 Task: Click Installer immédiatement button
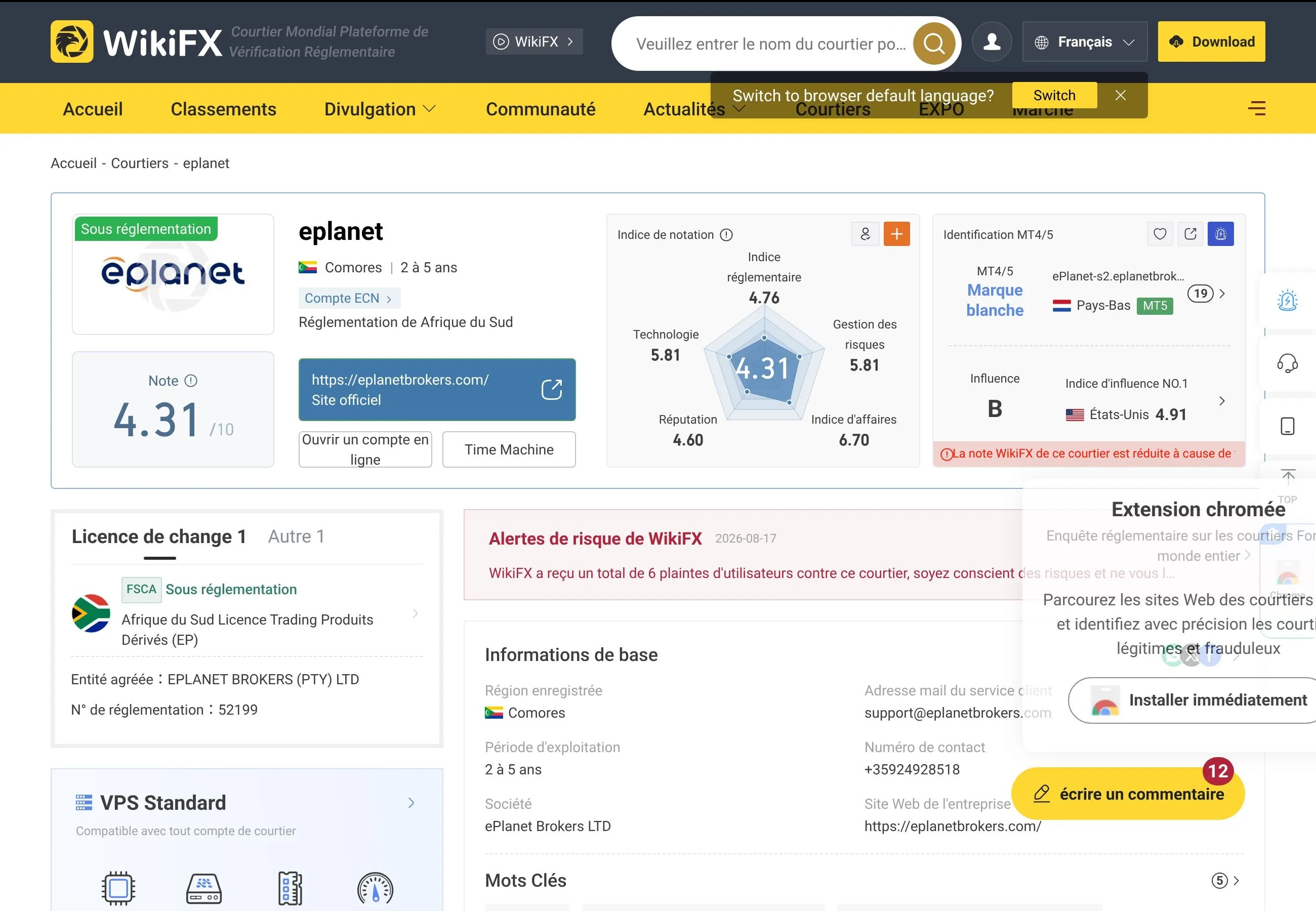1192,700
